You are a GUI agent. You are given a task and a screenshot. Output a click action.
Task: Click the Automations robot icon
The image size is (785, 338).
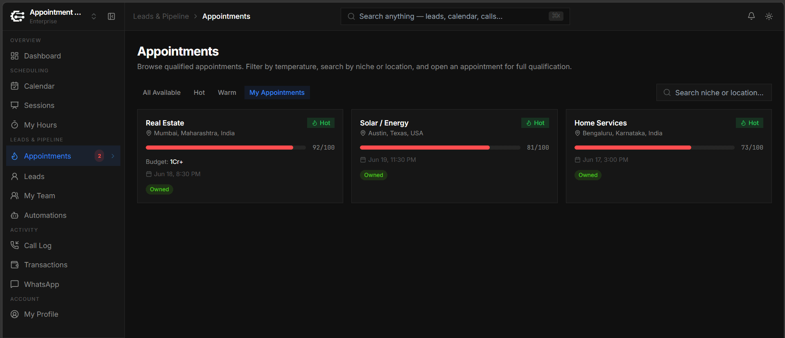pos(15,215)
